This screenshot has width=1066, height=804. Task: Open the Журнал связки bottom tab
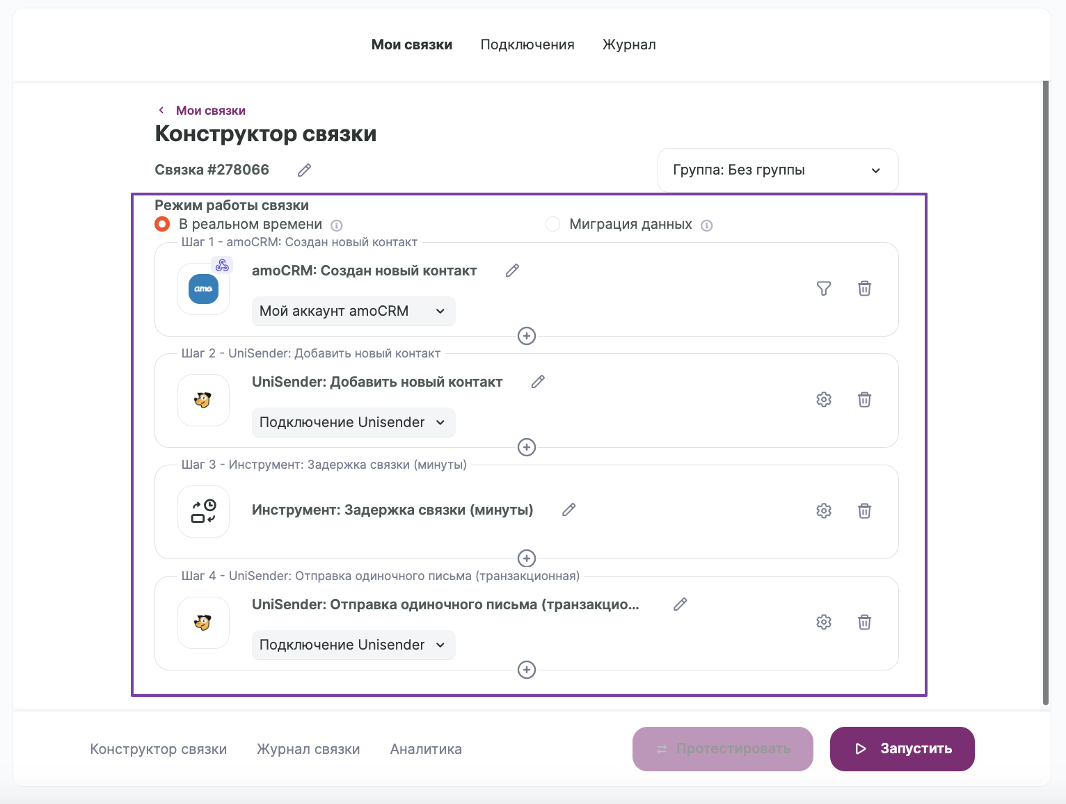[308, 749]
